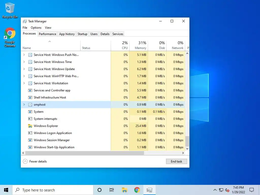Collapse view with Fewer details
The width and height of the screenshot is (260, 195).
click(35, 161)
